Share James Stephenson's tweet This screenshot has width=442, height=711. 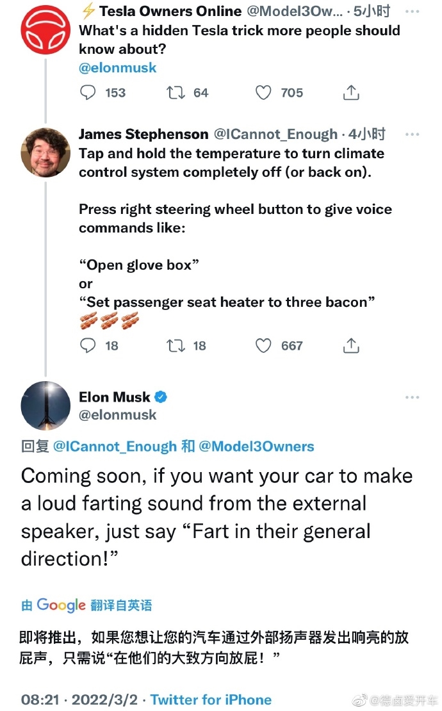(351, 346)
